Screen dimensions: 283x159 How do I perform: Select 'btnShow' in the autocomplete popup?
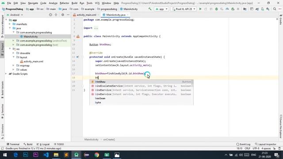click(x=141, y=82)
